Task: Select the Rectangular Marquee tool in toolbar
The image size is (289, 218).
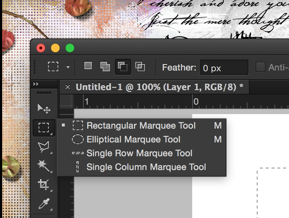Action: pyautogui.click(x=44, y=128)
